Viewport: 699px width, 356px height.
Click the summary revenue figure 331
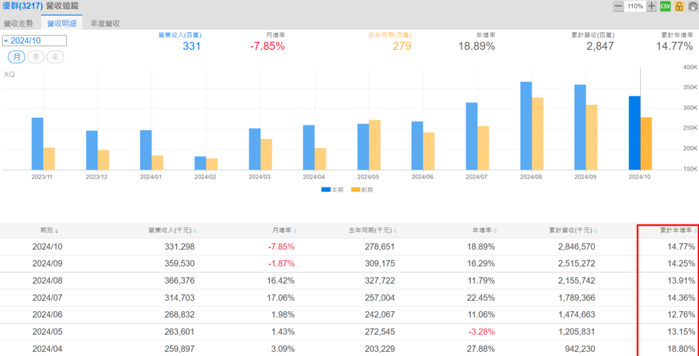(192, 46)
